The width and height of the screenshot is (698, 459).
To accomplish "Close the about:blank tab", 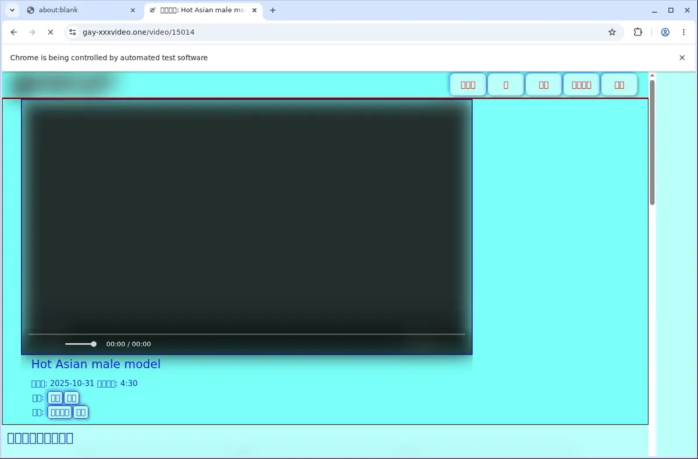I will (133, 10).
